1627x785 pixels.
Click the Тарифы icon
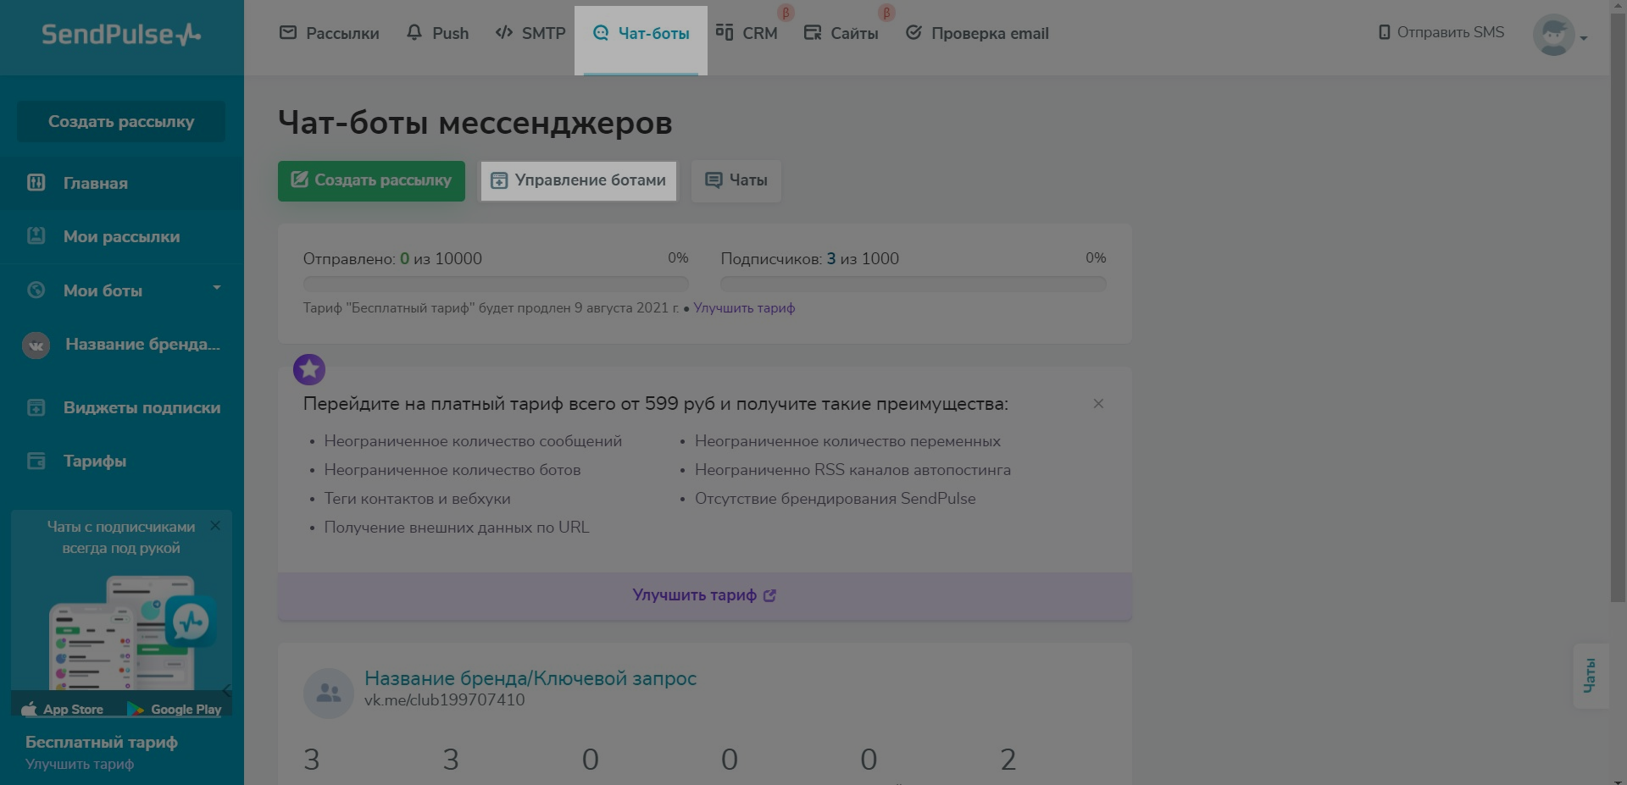[36, 461]
